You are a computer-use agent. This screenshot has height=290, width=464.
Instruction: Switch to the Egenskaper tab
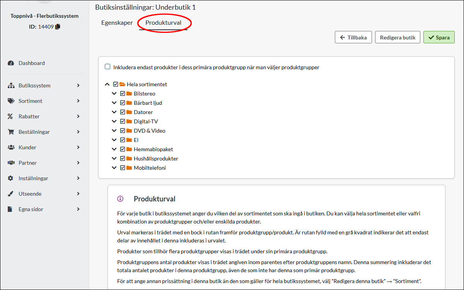[x=117, y=23]
